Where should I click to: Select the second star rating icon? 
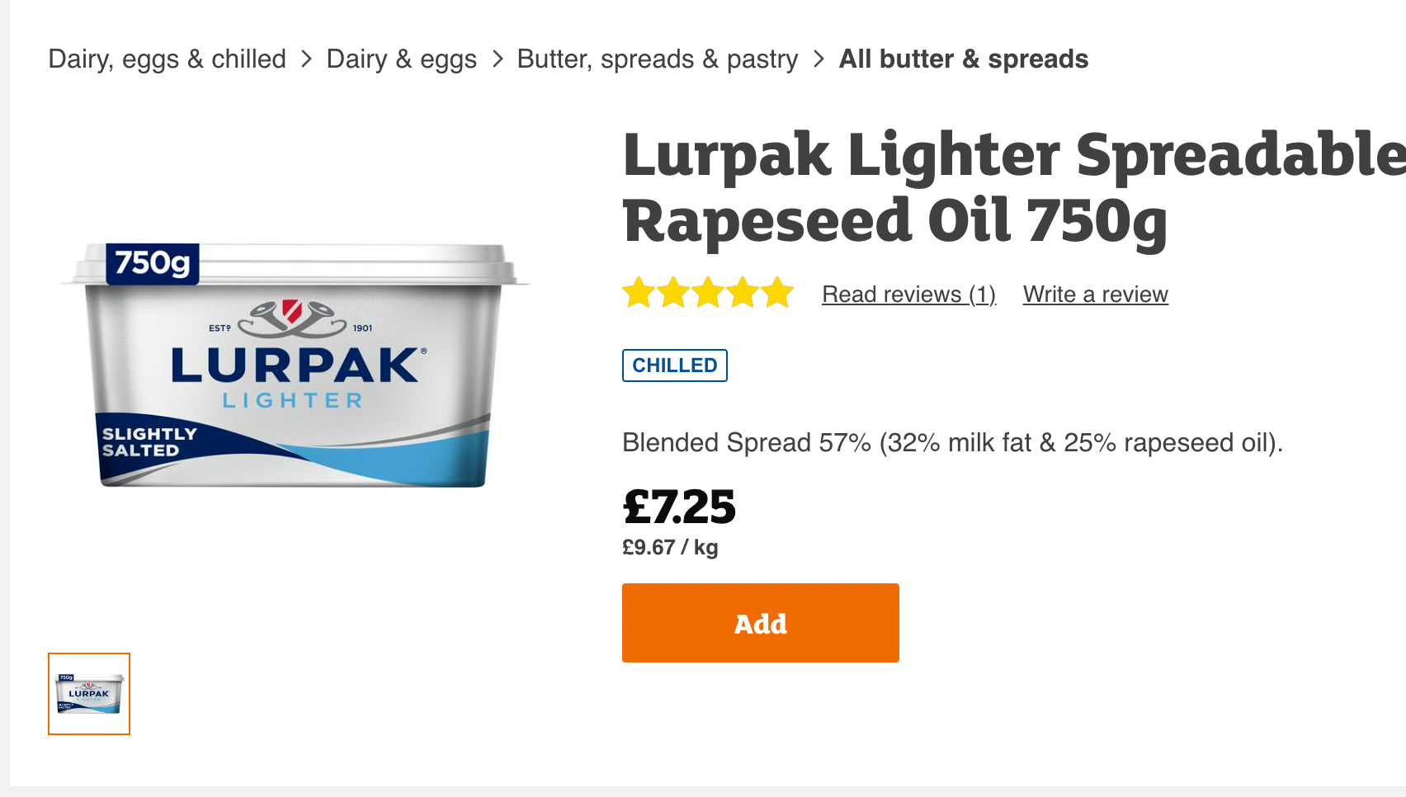673,292
